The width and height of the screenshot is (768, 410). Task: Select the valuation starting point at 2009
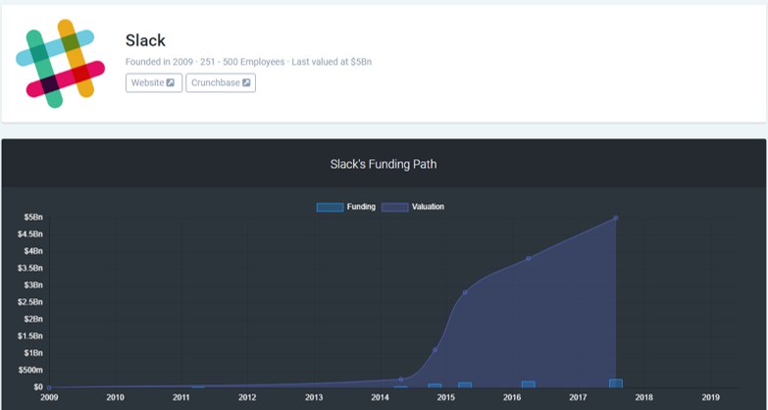(x=49, y=387)
